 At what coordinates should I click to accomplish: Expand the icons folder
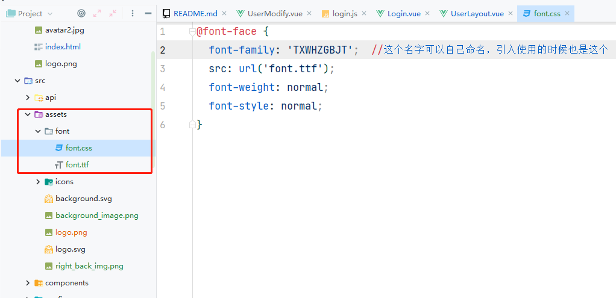click(38, 182)
